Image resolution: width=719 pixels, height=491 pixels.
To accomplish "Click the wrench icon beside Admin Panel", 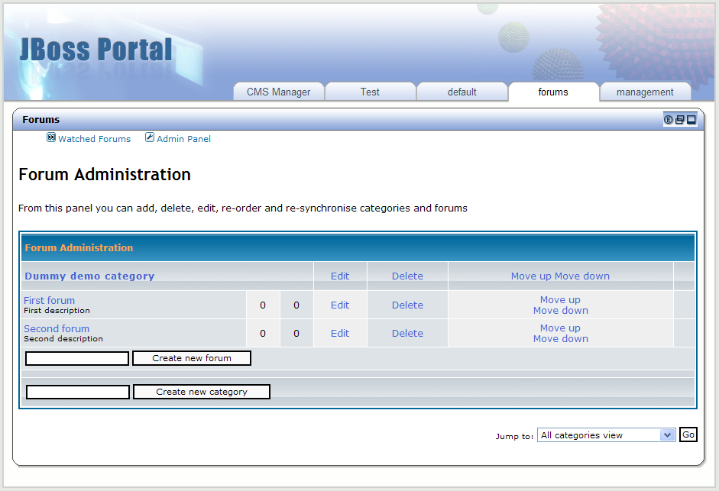I will coord(150,138).
